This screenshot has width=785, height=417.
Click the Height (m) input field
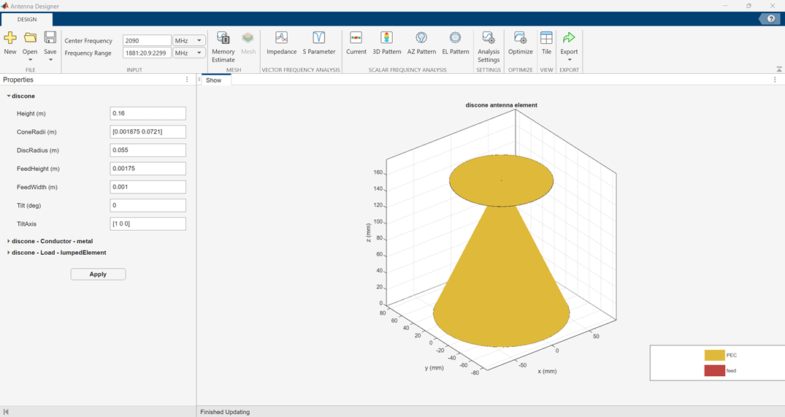click(148, 114)
